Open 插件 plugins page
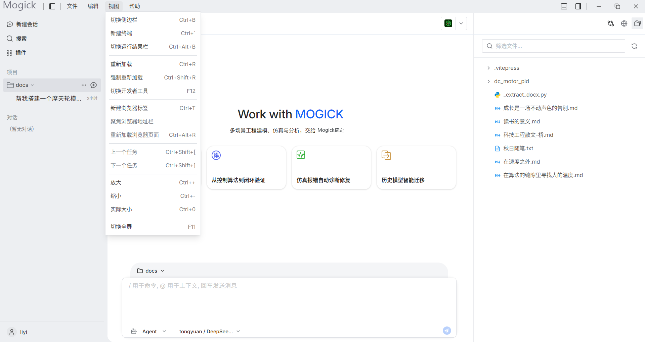Image resolution: width=645 pixels, height=342 pixels. pyautogui.click(x=16, y=53)
